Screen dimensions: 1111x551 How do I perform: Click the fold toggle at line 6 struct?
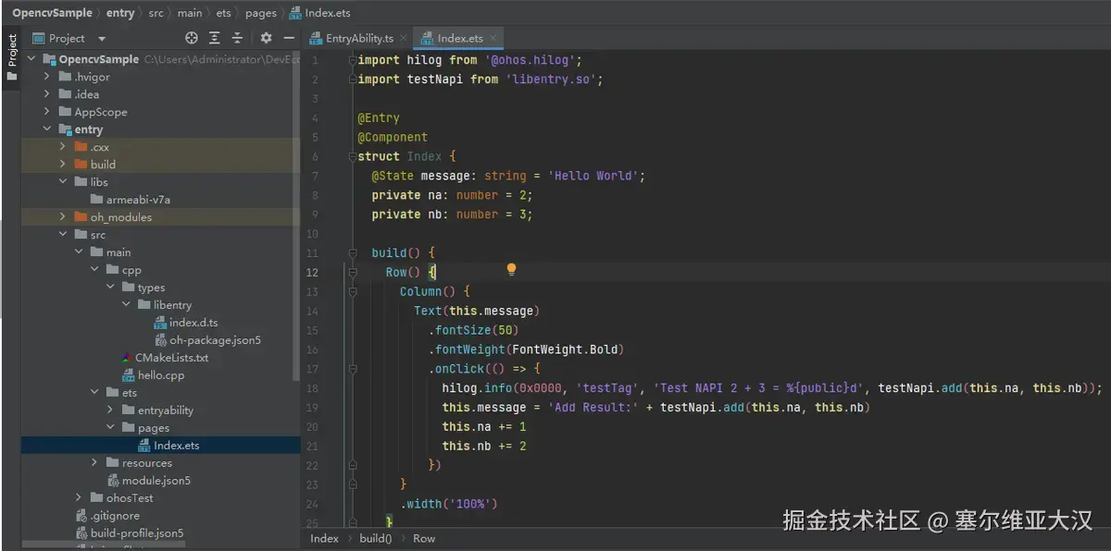click(353, 156)
